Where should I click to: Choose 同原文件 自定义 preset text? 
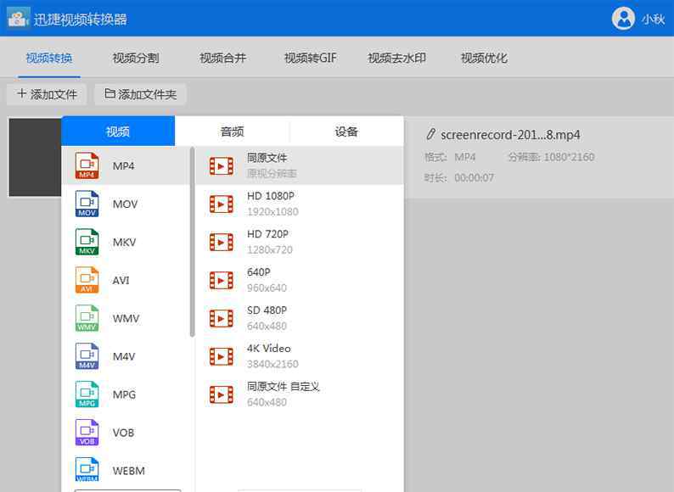284,386
